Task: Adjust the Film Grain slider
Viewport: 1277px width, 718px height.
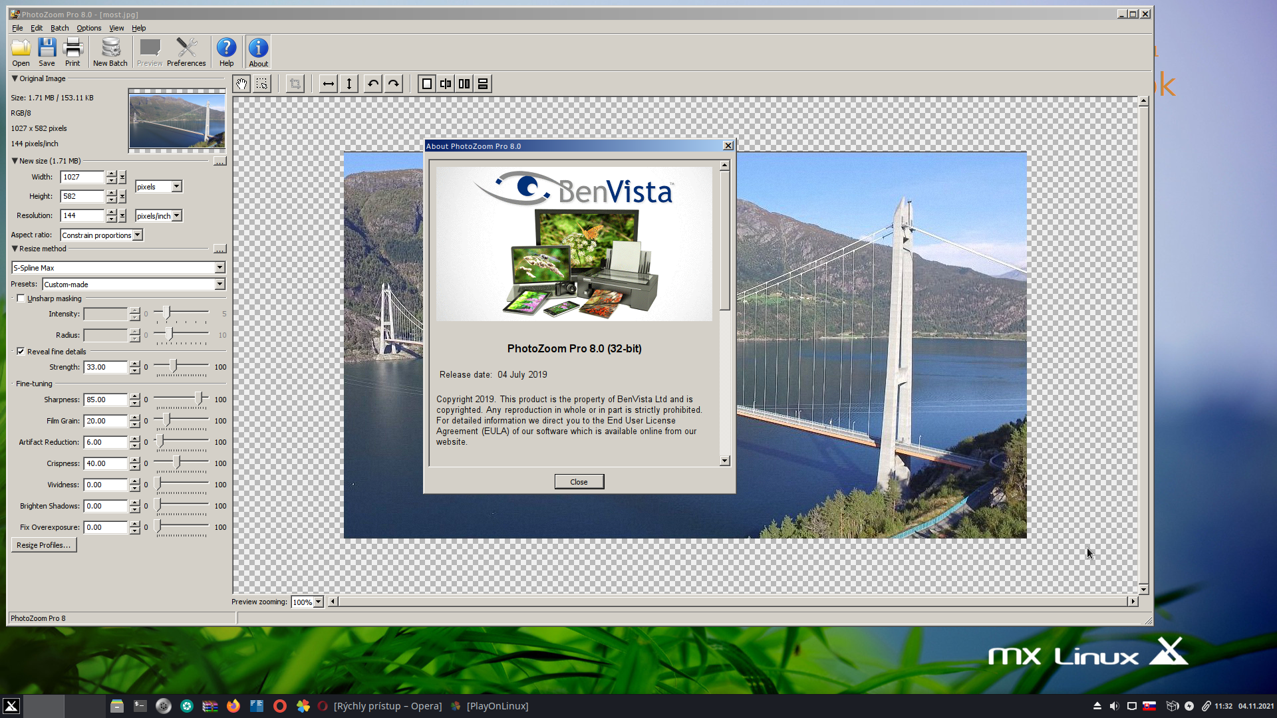Action: [x=167, y=420]
